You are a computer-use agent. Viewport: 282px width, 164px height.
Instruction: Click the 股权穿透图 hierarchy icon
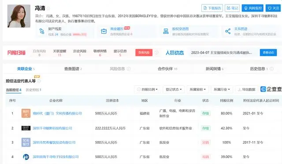[x=166, y=31]
